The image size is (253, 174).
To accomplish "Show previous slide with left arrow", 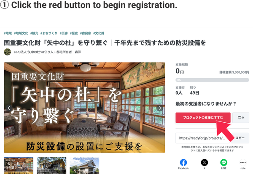I will (x=9, y=108).
